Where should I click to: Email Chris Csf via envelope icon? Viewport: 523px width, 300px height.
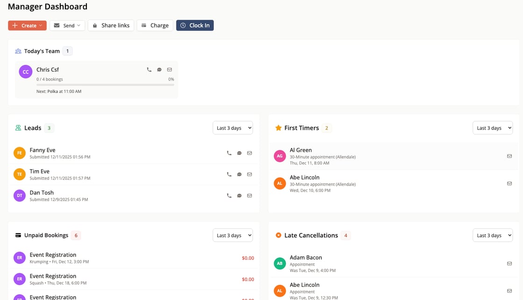tap(170, 70)
